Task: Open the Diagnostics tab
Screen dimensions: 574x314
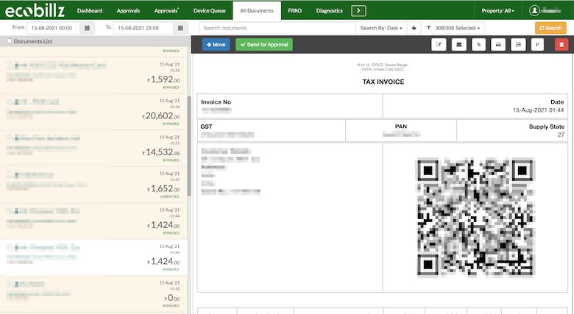Action: pyautogui.click(x=330, y=10)
